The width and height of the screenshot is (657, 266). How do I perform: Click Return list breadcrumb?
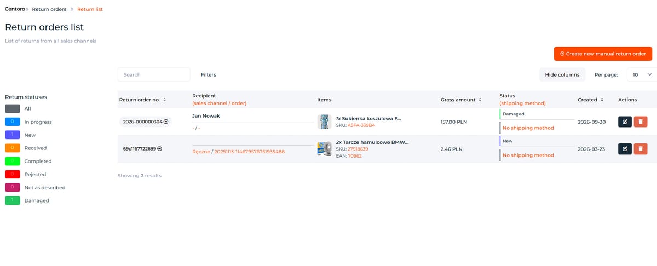click(x=90, y=9)
